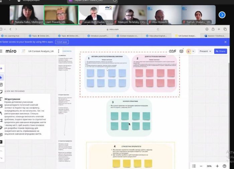Zoom in with the plus button
The image size is (234, 169).
click(x=217, y=166)
